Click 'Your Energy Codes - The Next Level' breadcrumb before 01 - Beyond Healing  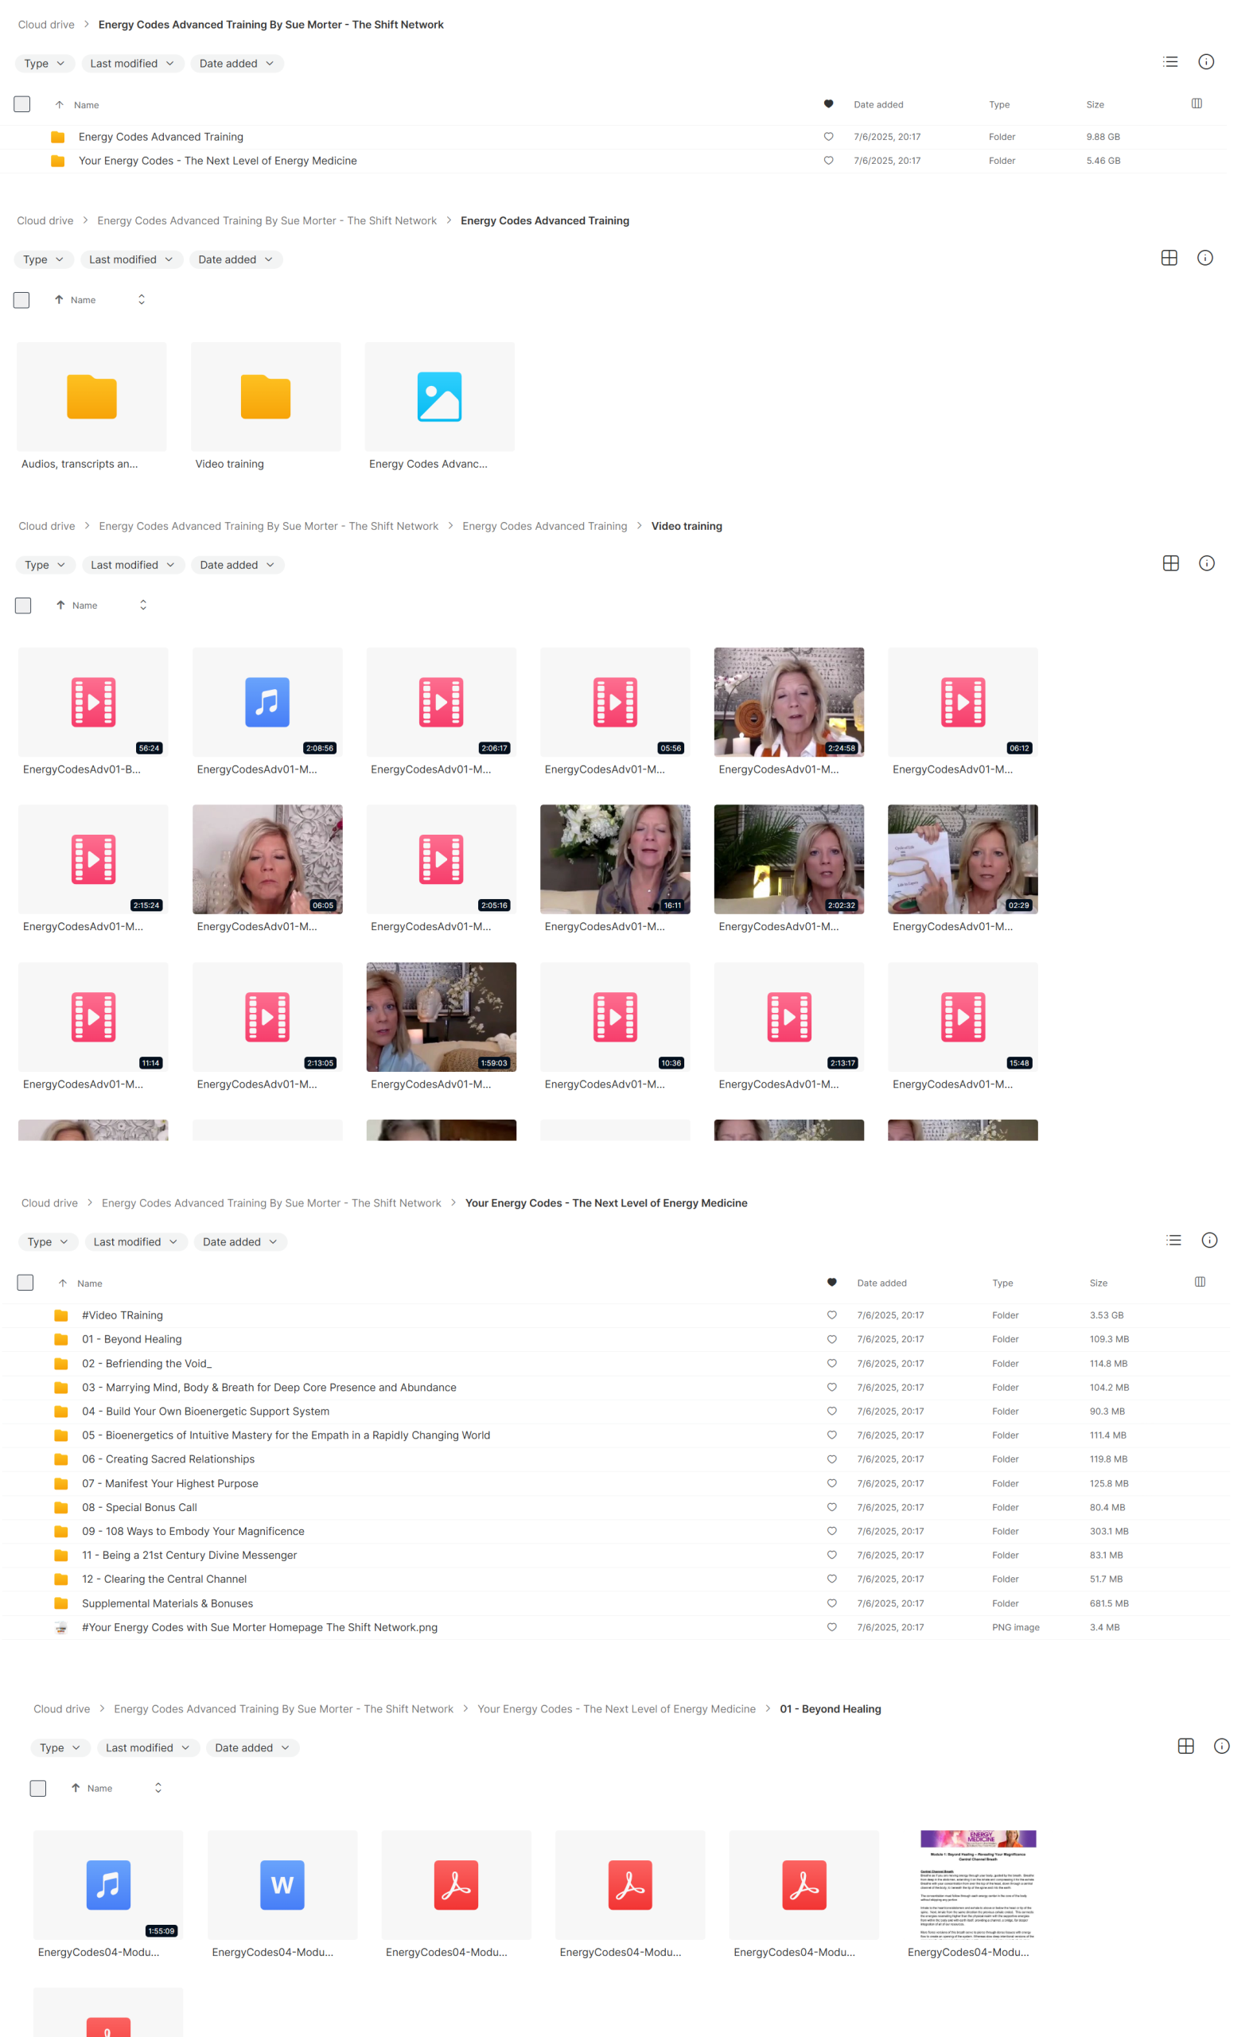617,1709
